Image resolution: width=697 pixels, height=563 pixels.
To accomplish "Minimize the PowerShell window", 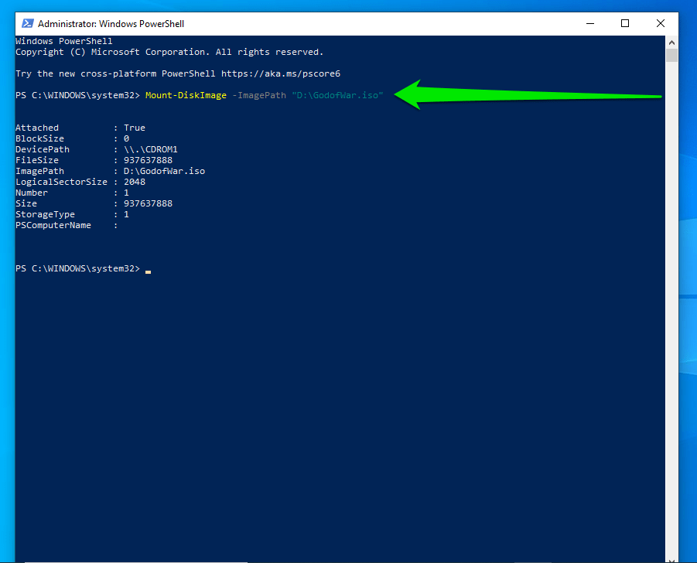I will 590,23.
